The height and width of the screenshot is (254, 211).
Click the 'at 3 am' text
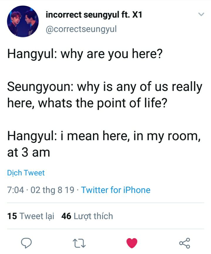coord(28,153)
